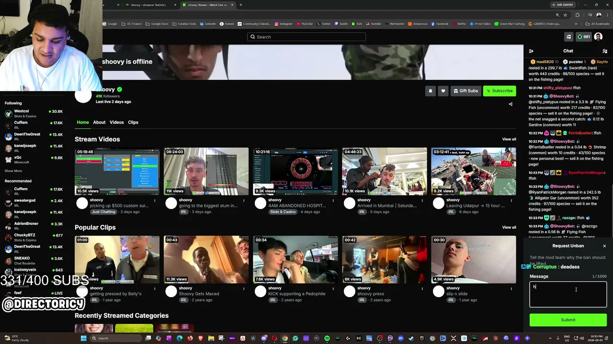Click the Kick search field
The width and height of the screenshot is (613, 344).
click(306, 37)
